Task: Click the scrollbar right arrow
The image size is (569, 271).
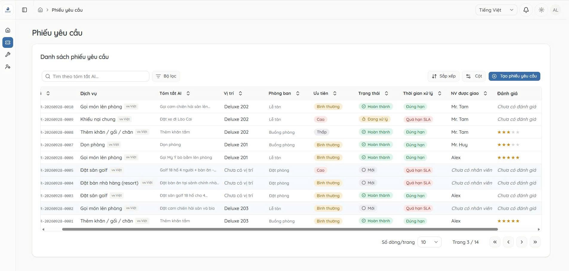Action: [x=539, y=229]
